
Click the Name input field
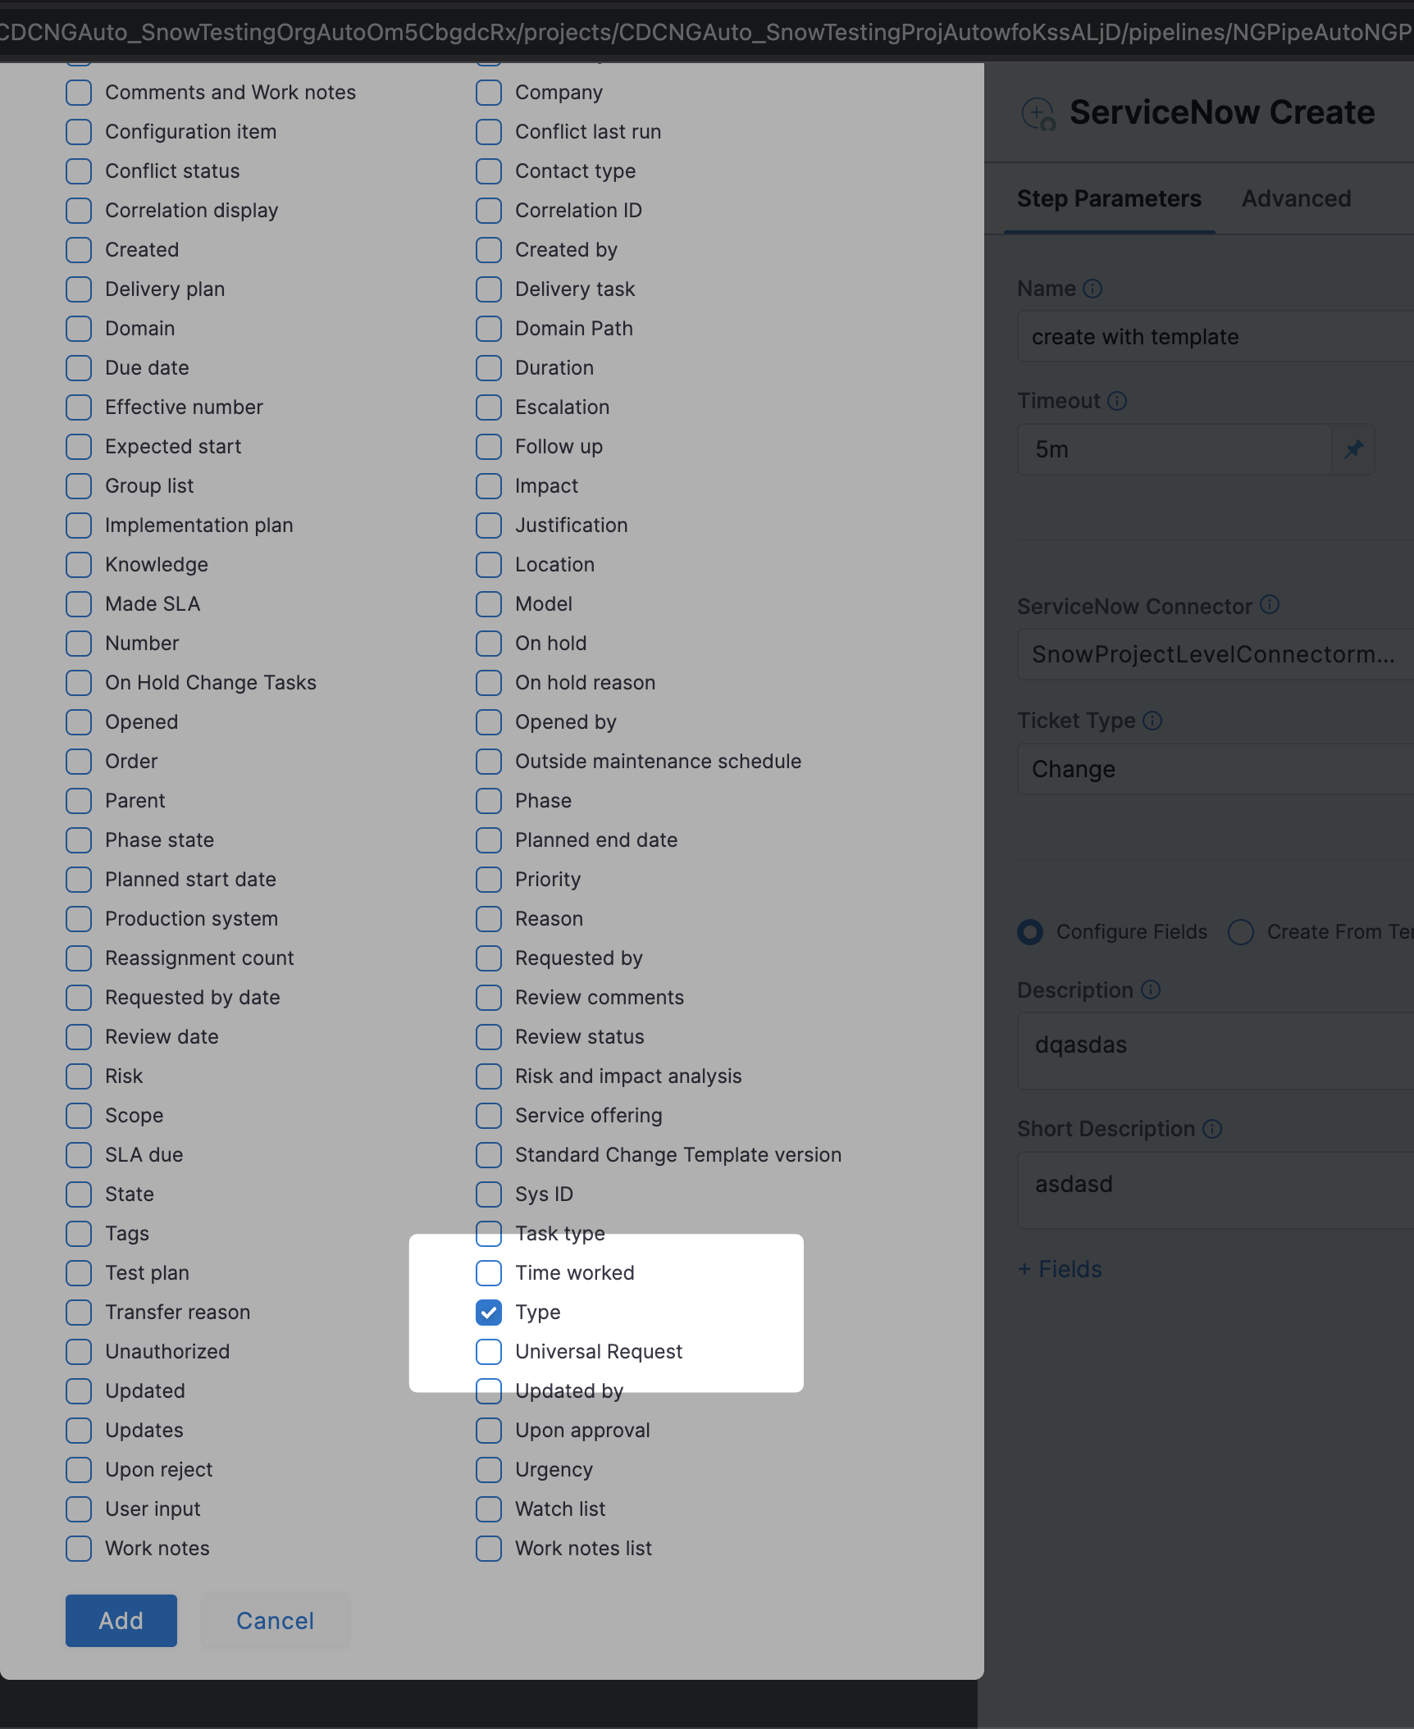(x=1214, y=337)
